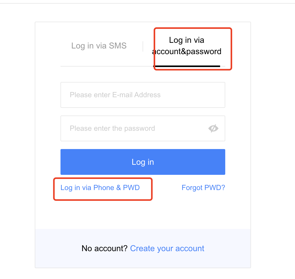295x279 pixels.
Task: Switch to phone and password login
Action: click(100, 188)
